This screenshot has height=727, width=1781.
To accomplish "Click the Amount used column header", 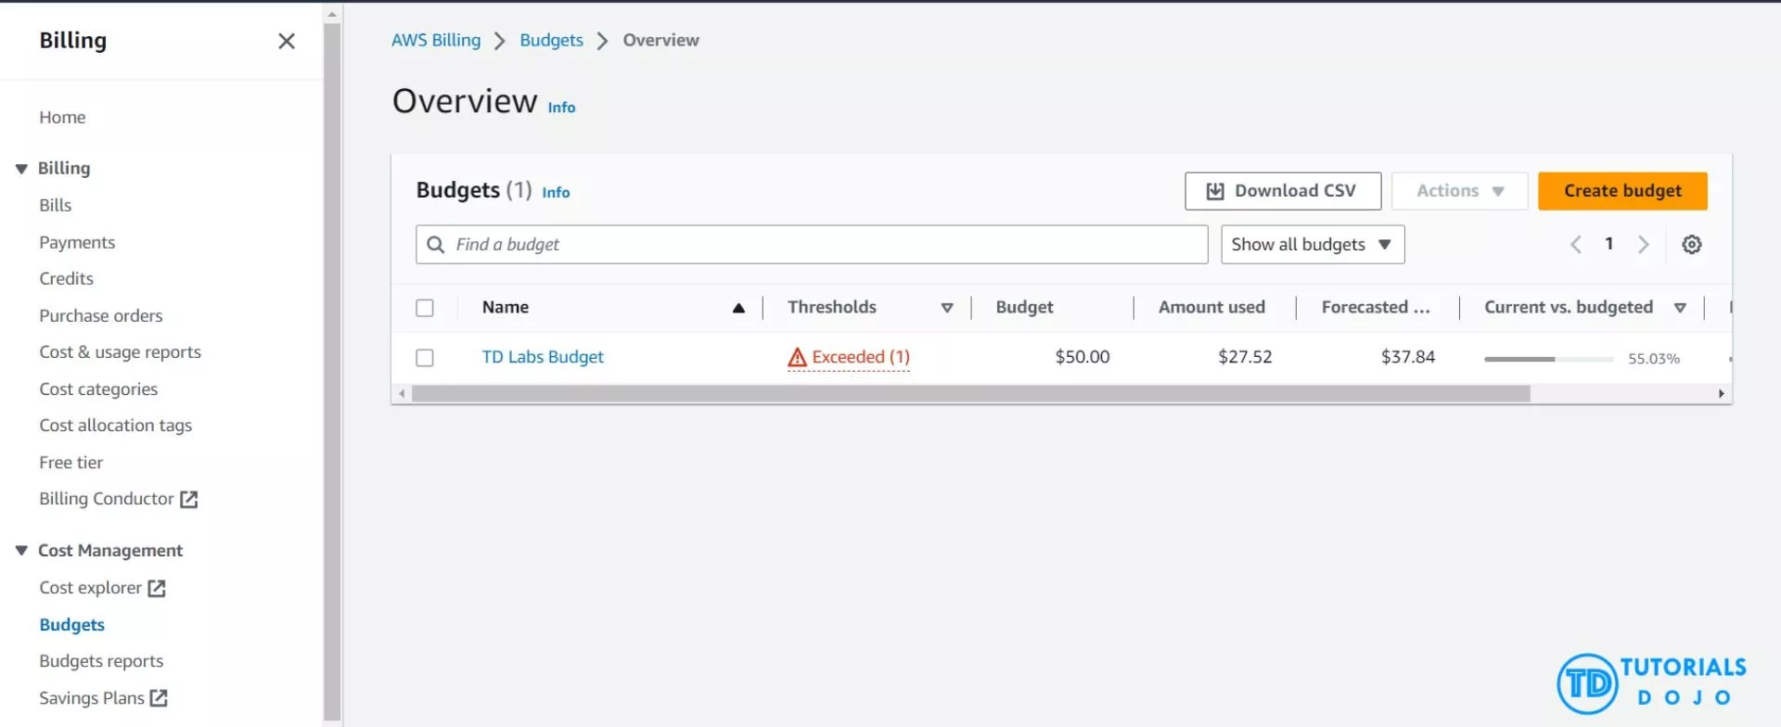I will point(1211,308).
